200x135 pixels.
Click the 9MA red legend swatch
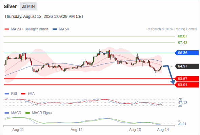pyautogui.click(x=23, y=94)
